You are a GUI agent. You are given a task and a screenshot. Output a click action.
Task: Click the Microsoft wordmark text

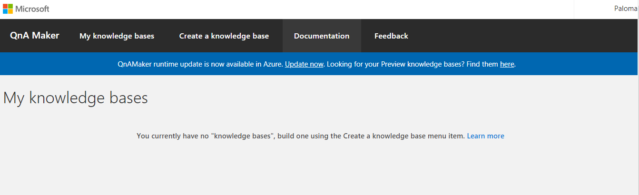pos(32,9)
